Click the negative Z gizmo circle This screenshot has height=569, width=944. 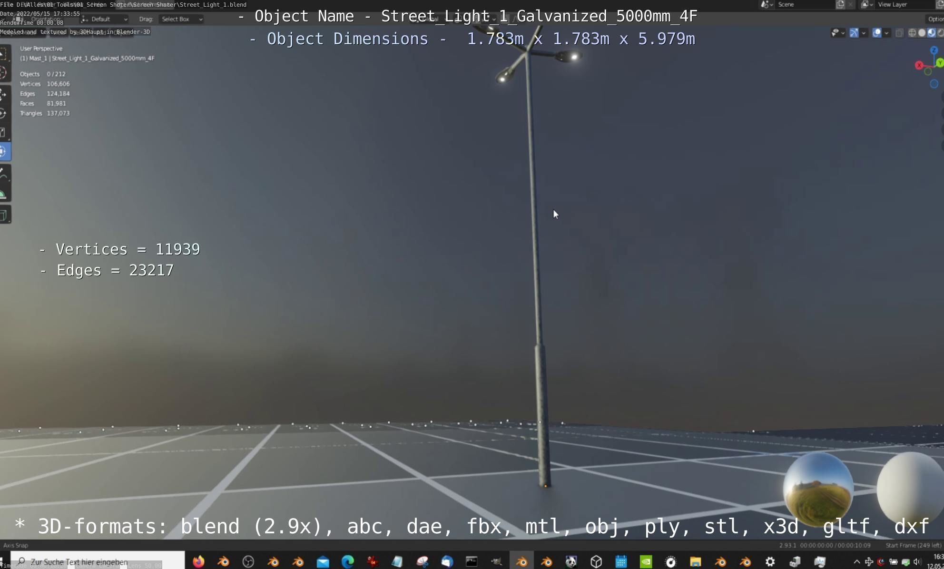tap(934, 84)
